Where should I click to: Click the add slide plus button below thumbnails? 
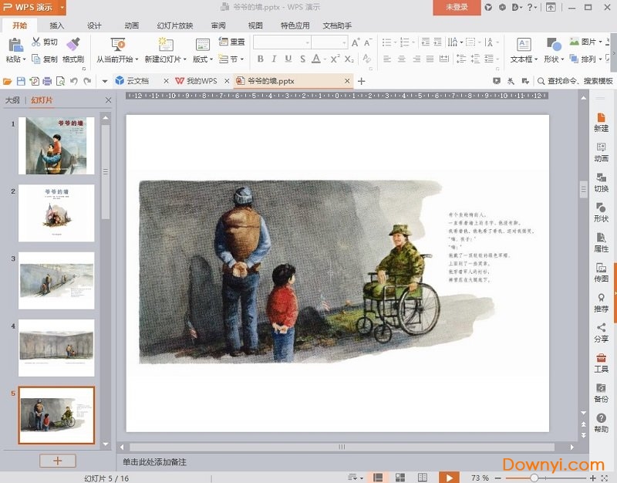tap(58, 461)
